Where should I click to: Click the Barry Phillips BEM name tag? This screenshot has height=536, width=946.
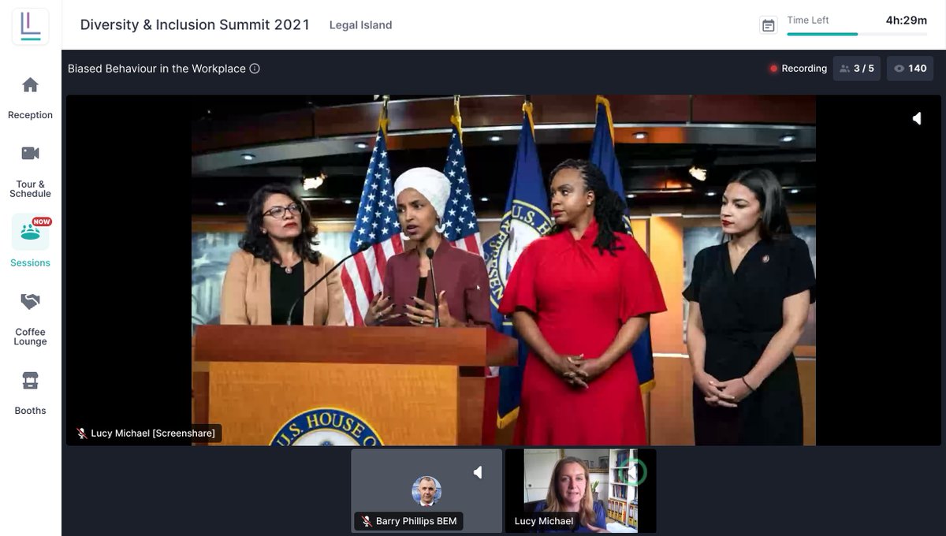coord(408,522)
